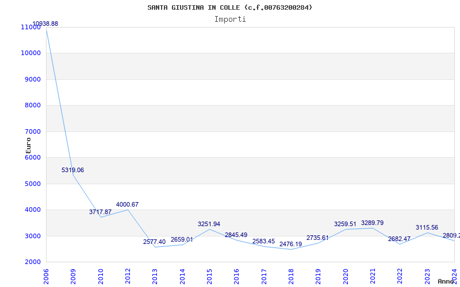
Task: Click y-axis tick 3000
Action: point(32,236)
